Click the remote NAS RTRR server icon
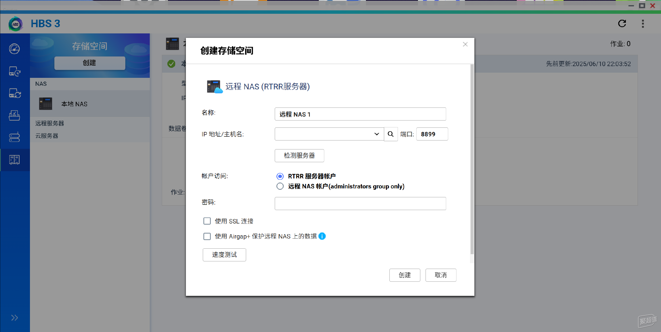Screen dimensions: 661x332 pos(214,86)
